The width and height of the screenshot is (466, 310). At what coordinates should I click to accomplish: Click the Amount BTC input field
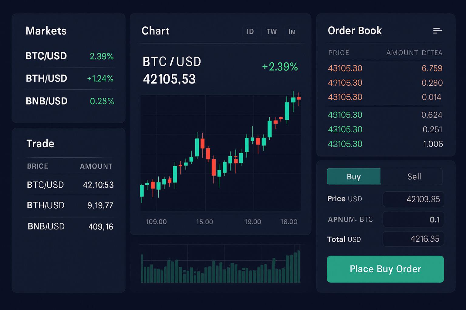coord(413,219)
